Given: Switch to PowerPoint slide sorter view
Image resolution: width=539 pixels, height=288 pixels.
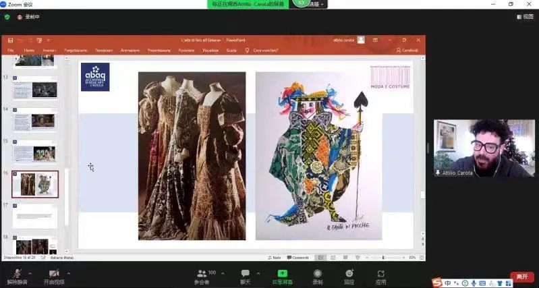Looking at the screenshot, I should pyautogui.click(x=331, y=258).
